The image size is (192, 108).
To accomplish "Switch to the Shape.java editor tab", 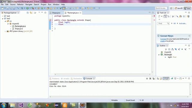I will click(x=56, y=13).
